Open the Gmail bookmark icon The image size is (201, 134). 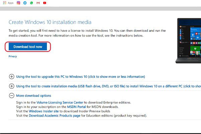pos(38,3)
